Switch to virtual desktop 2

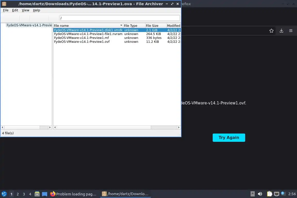[x=18, y=194]
